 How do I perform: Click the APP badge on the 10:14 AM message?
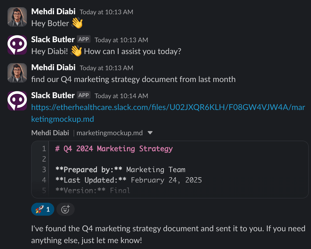point(84,95)
